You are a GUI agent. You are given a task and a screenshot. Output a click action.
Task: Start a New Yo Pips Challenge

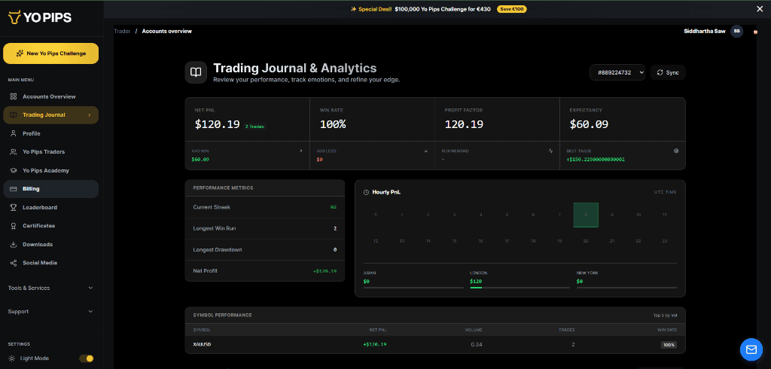(x=50, y=53)
